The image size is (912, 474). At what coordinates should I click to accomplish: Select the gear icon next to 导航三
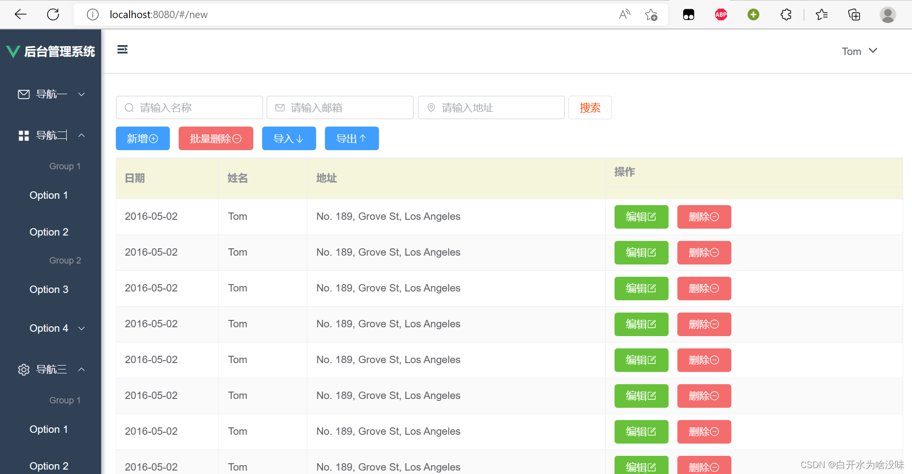coord(23,369)
